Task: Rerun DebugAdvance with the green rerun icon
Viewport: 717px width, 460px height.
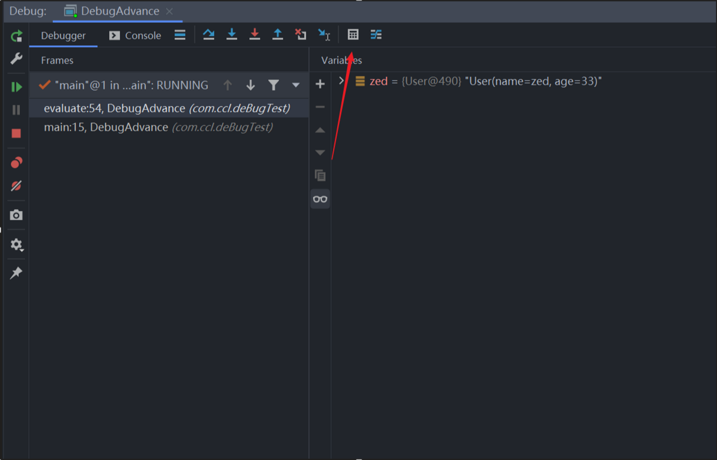Action: pyautogui.click(x=17, y=36)
